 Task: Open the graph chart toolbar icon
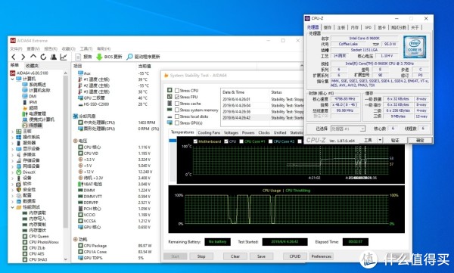[x=64, y=57]
